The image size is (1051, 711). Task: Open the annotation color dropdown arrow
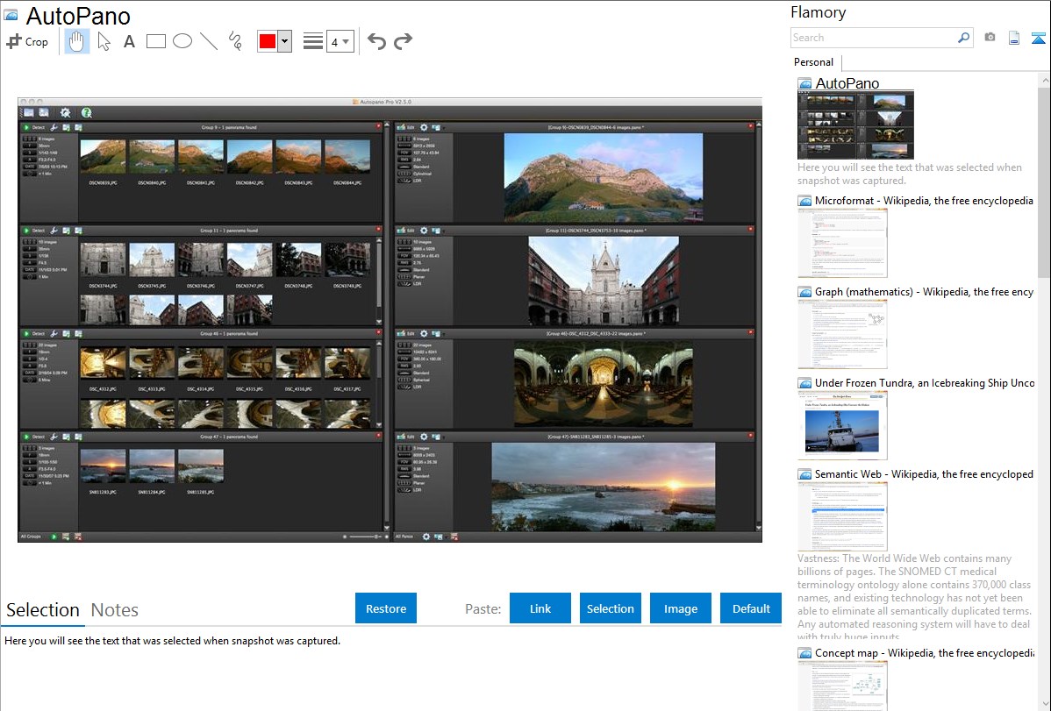point(285,41)
